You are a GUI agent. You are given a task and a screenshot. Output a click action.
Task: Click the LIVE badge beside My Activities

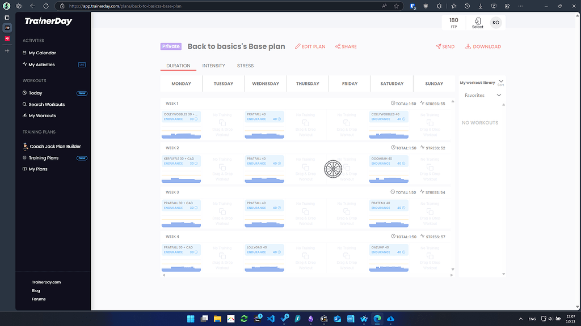click(x=82, y=65)
